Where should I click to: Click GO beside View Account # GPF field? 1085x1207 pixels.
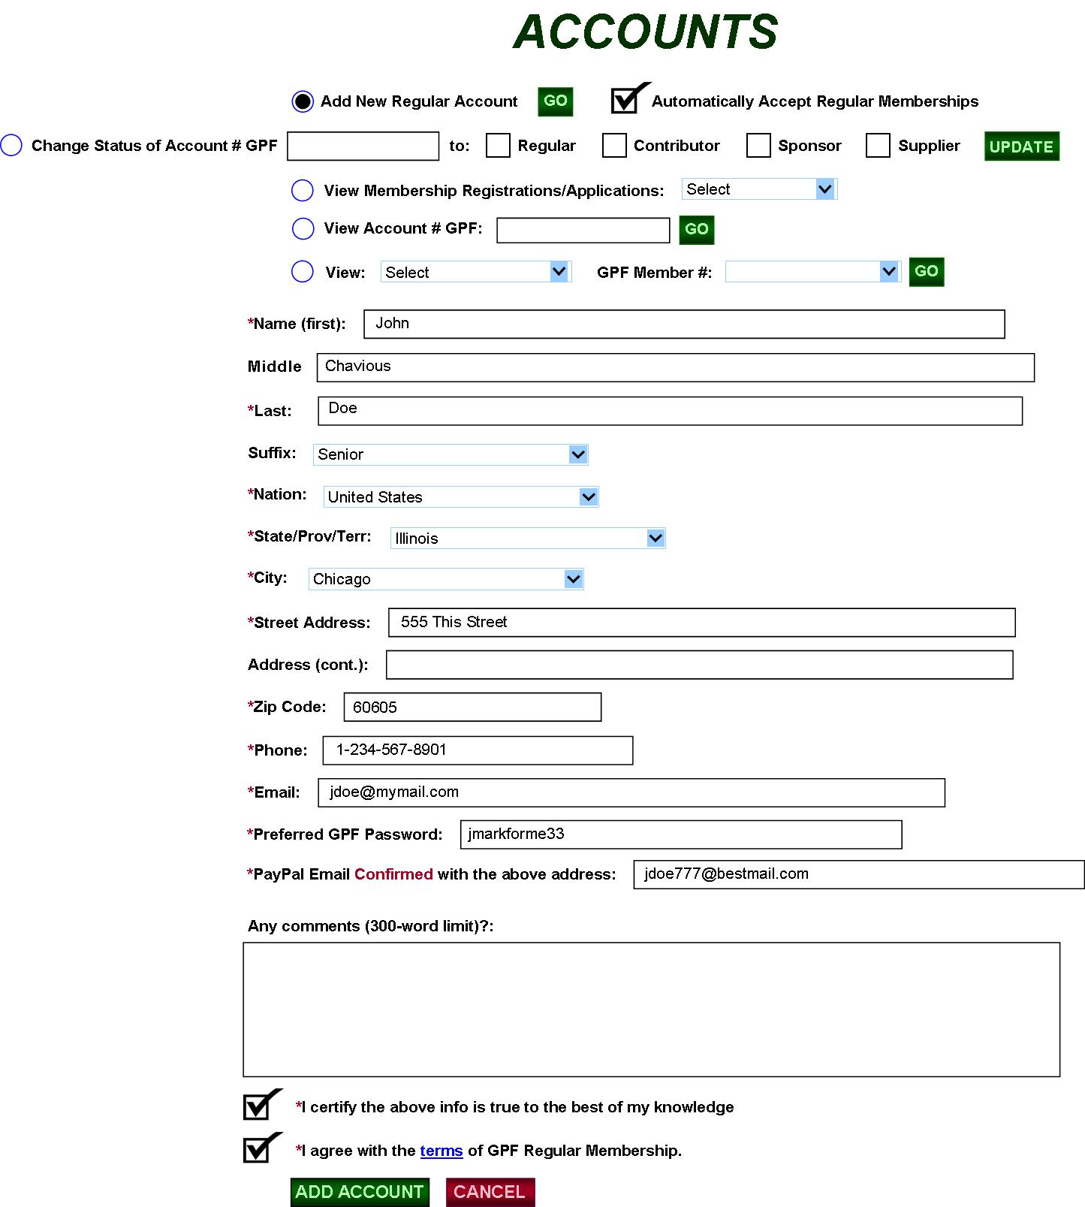click(x=697, y=230)
